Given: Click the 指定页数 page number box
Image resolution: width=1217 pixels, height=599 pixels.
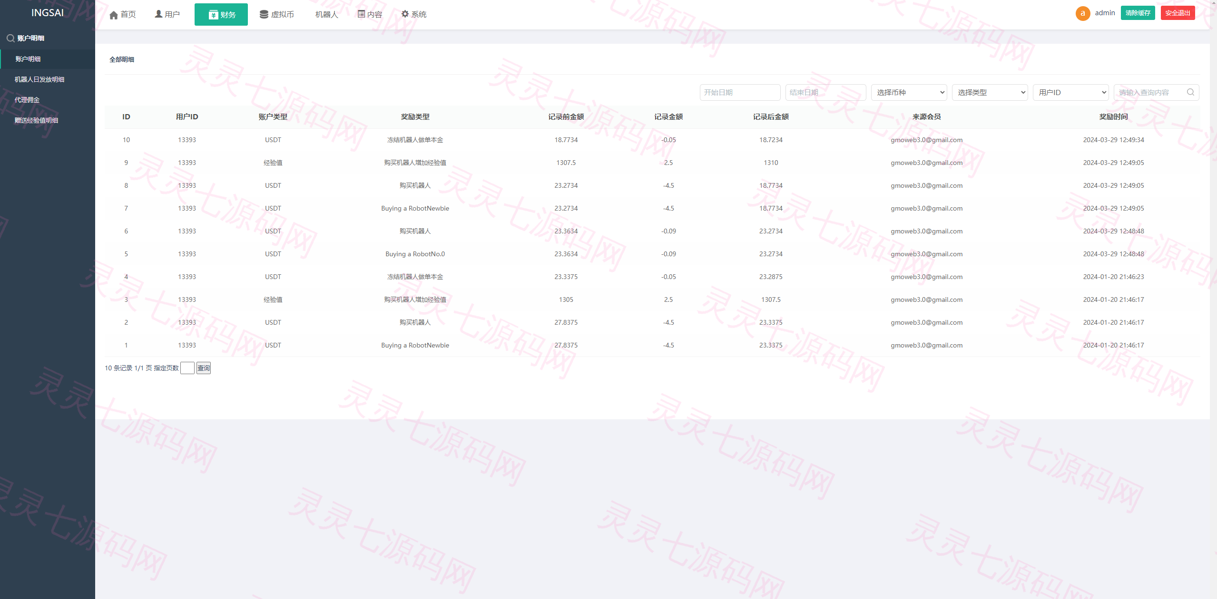Looking at the screenshot, I should click(187, 368).
